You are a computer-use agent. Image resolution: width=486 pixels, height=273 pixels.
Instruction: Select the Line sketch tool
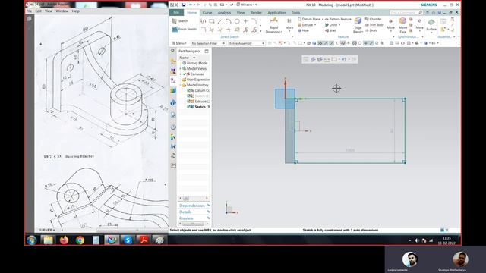(220, 21)
